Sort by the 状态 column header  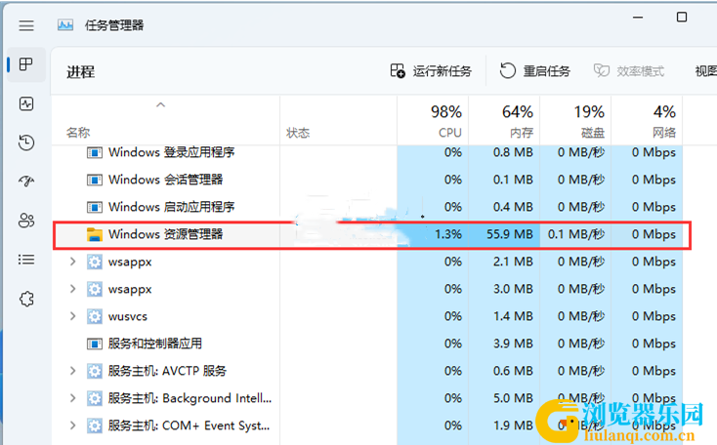point(298,133)
